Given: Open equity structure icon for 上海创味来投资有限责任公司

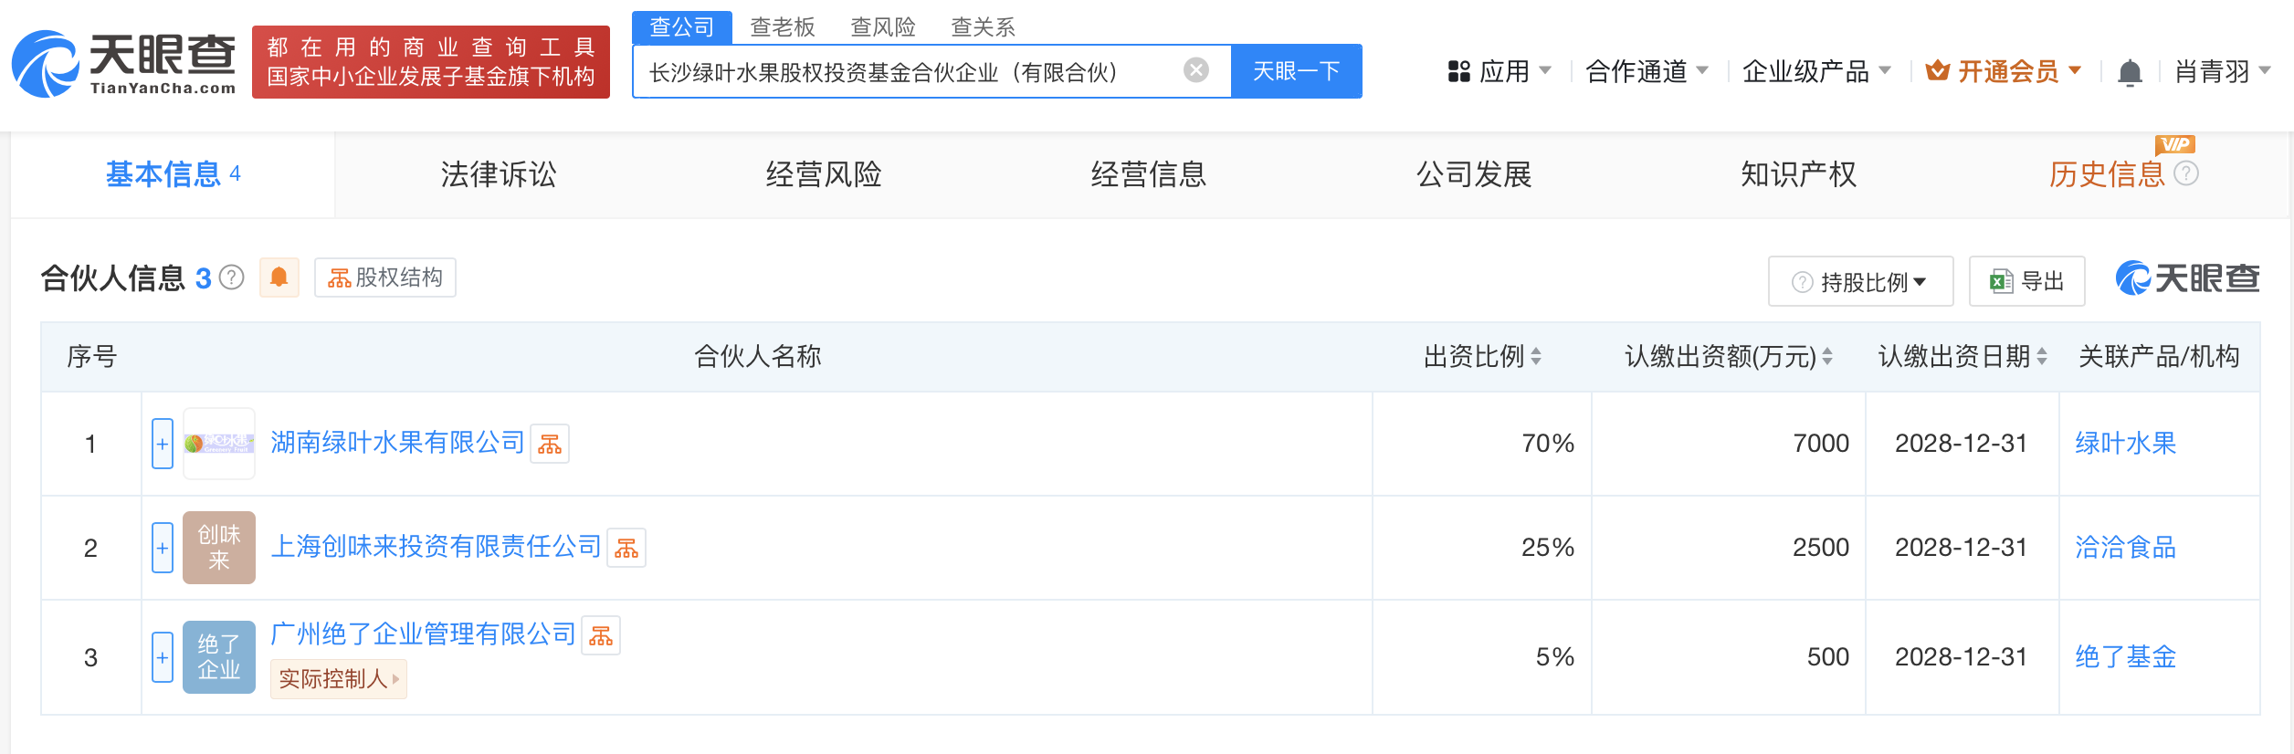Looking at the screenshot, I should click(626, 548).
